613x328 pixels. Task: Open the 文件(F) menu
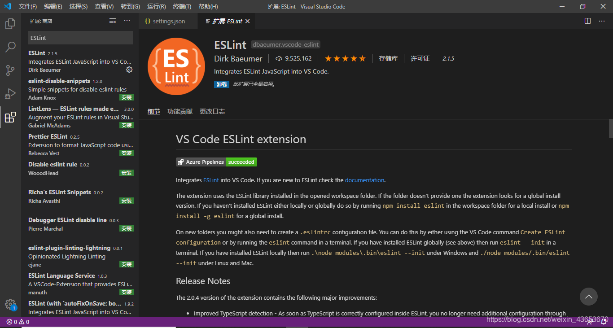tap(28, 6)
